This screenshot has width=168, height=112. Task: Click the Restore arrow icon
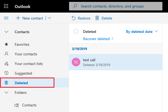(74, 18)
